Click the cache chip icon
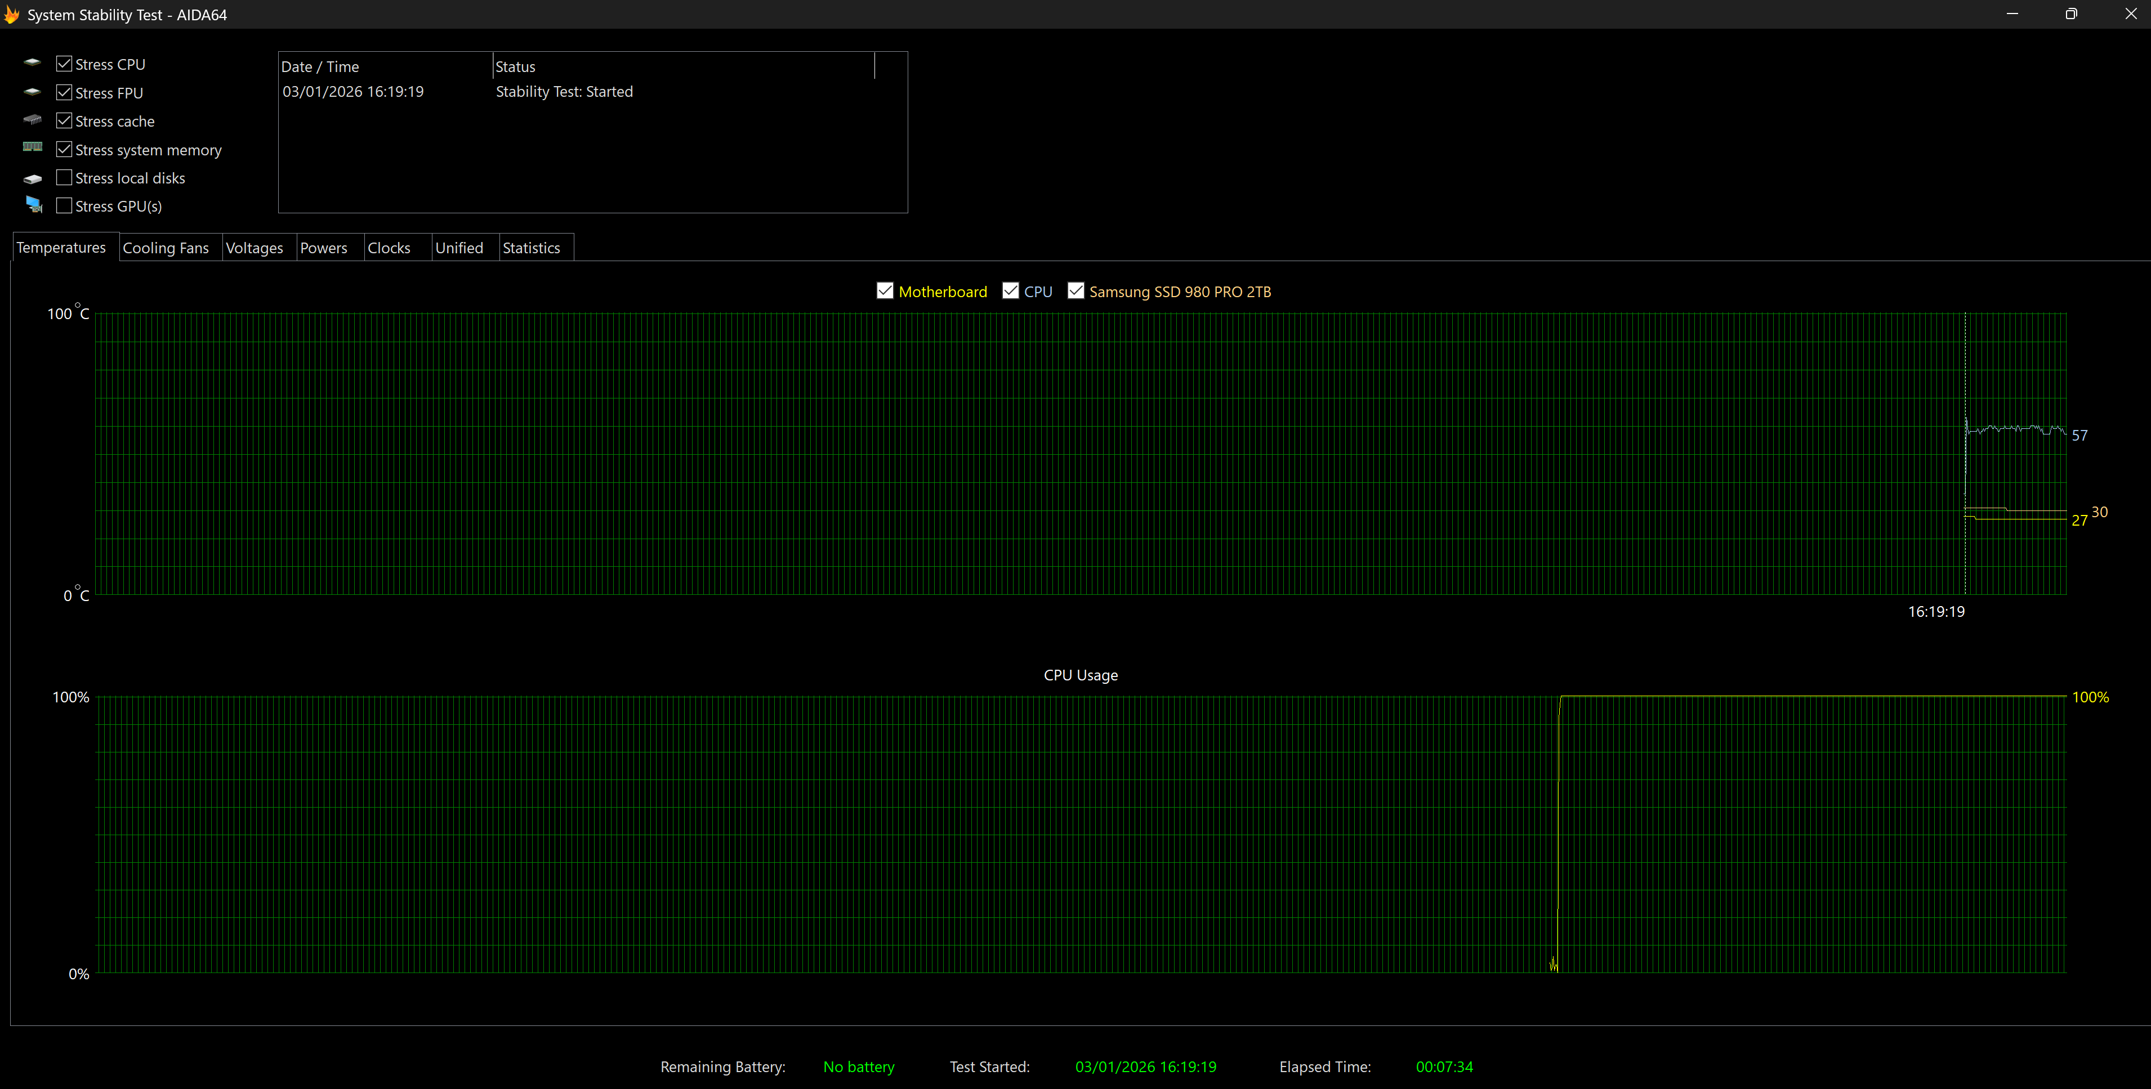The height and width of the screenshot is (1089, 2151). click(x=33, y=120)
